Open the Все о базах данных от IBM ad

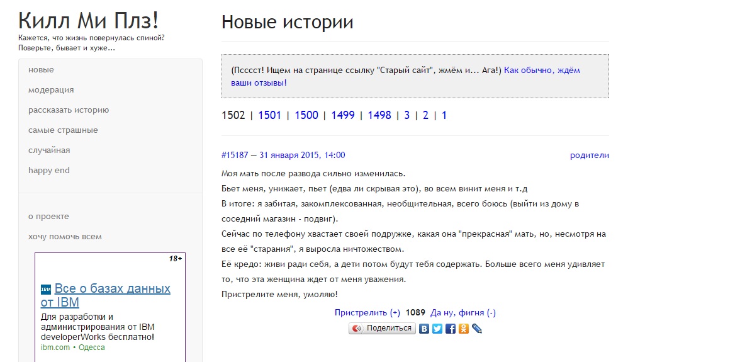click(106, 295)
